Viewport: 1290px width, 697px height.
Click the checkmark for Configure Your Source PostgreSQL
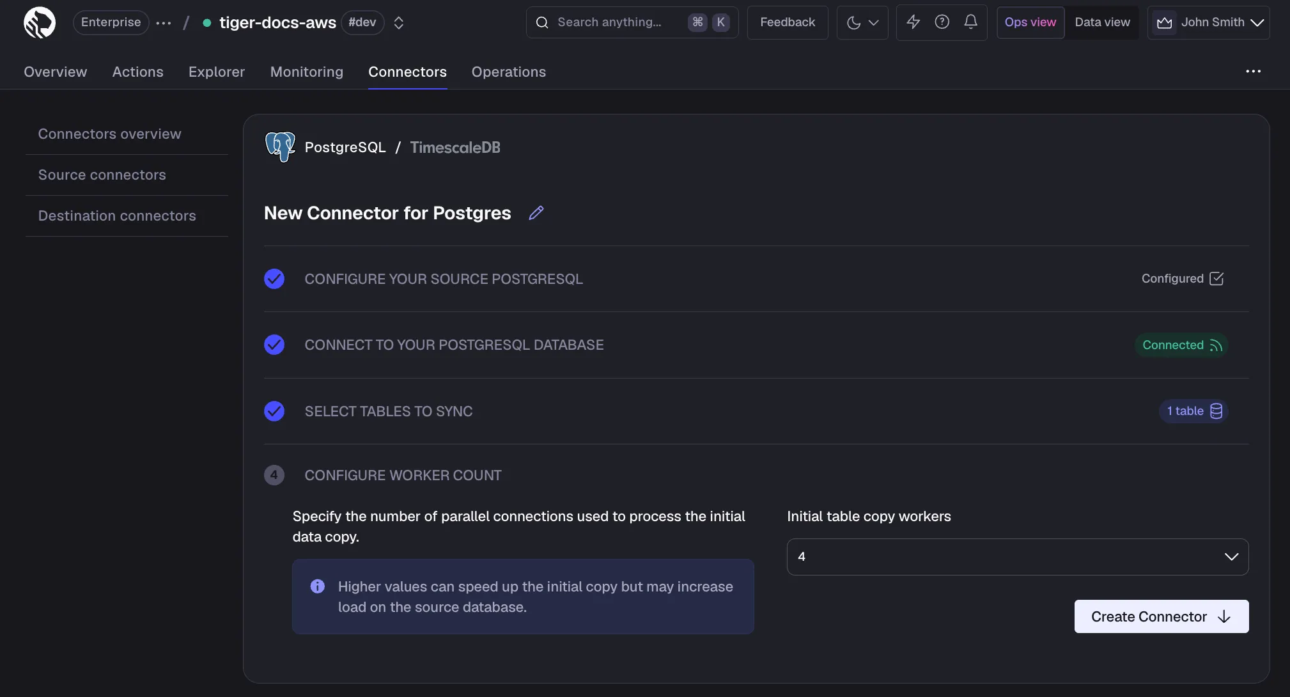tap(274, 279)
